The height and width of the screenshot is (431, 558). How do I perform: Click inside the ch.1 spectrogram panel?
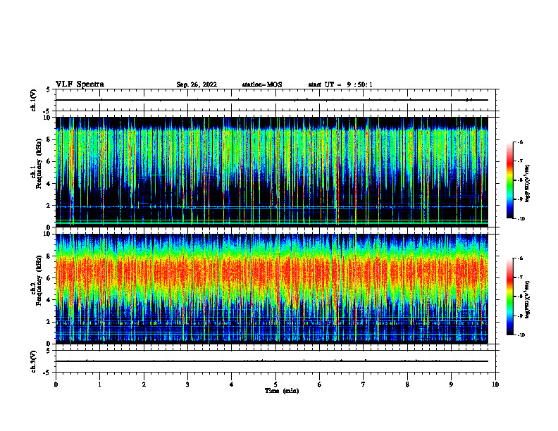271,172
